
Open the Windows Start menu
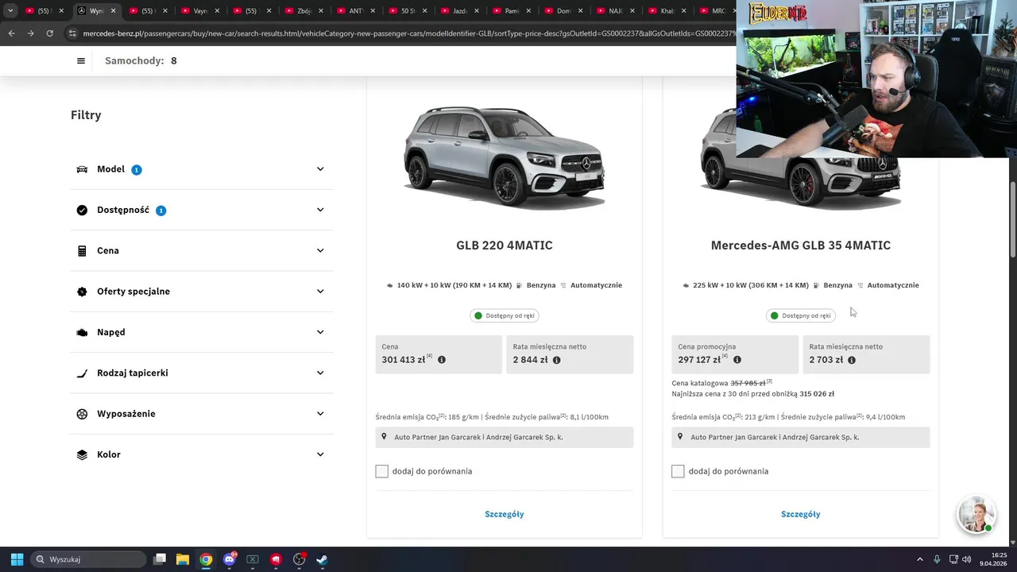tap(17, 559)
